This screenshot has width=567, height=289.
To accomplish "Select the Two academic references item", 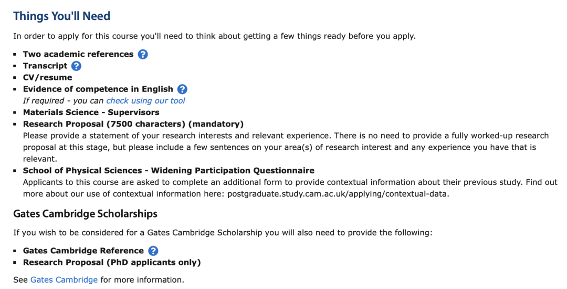I will 78,54.
